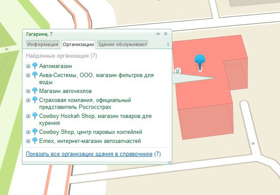Expand the Страховая компания entry
This screenshot has width=280, height=195.
(x=28, y=100)
